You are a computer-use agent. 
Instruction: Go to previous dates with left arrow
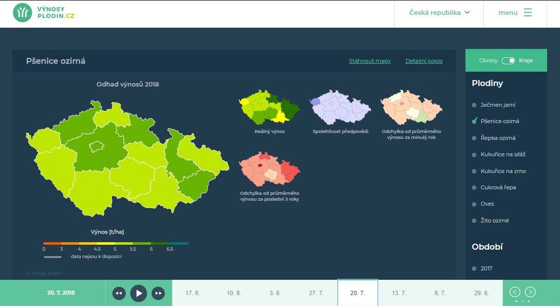point(515,292)
